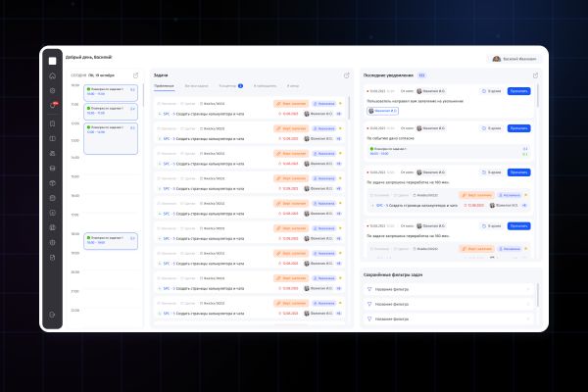Screen dimensions: 588x392
Task: Expand the Задачи panel via its arrow icon
Action: click(347, 75)
